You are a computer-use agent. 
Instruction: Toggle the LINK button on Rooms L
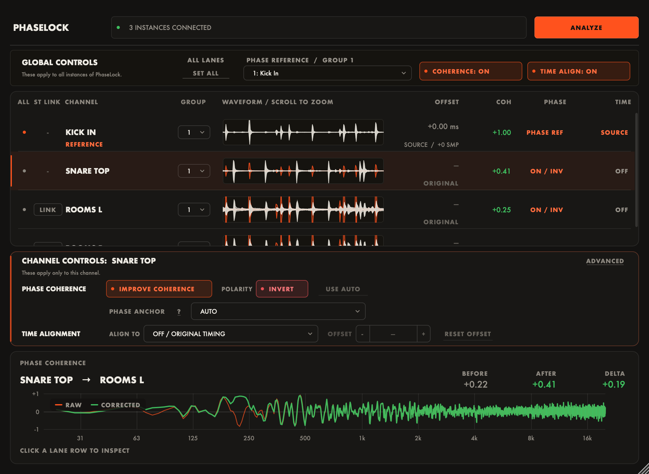(48, 210)
